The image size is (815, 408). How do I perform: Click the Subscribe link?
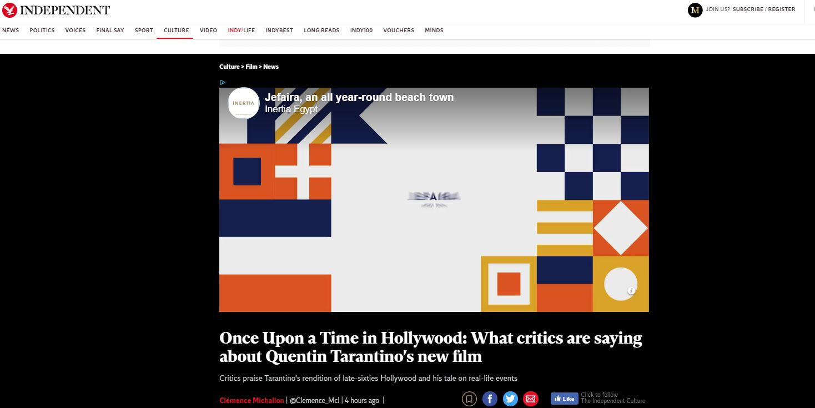[748, 9]
